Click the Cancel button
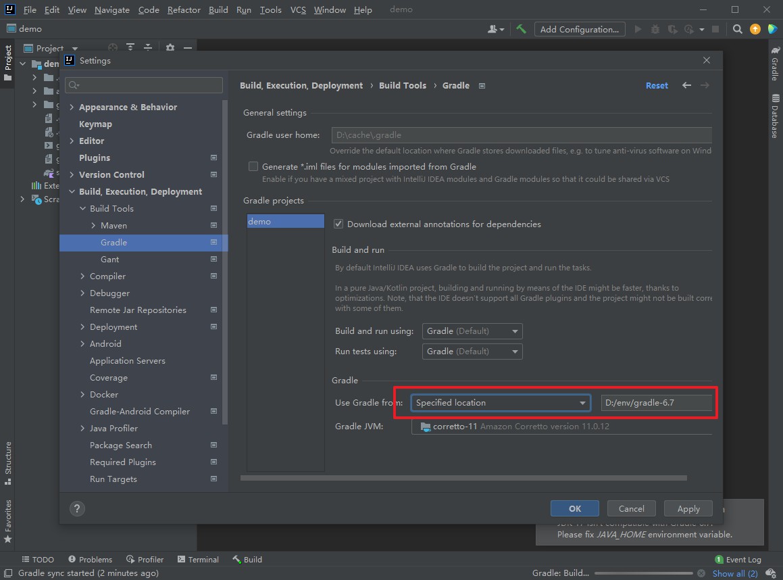The width and height of the screenshot is (783, 580). point(631,508)
